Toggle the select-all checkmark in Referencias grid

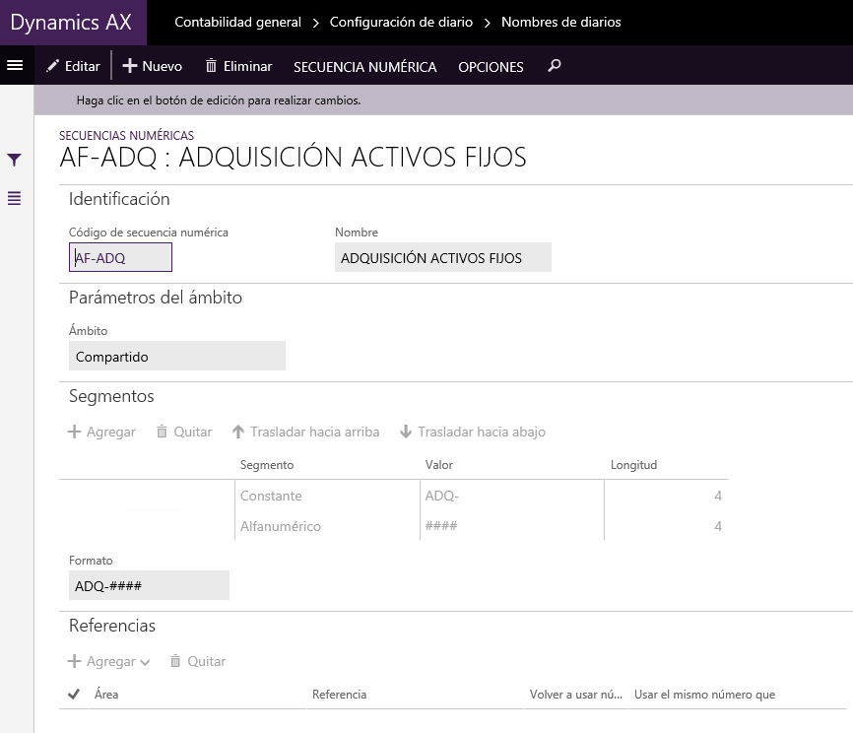pyautogui.click(x=74, y=694)
